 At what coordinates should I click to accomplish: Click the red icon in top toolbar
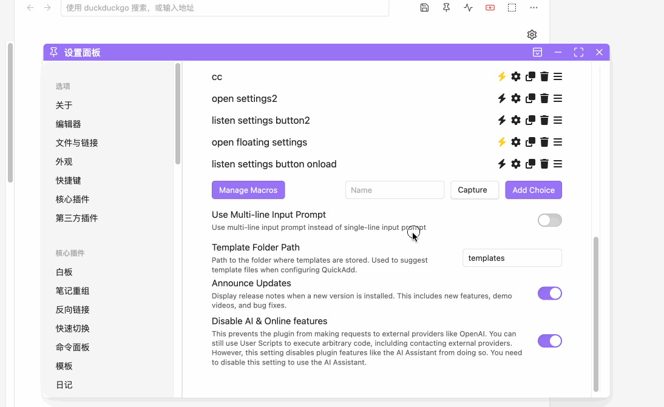(490, 8)
